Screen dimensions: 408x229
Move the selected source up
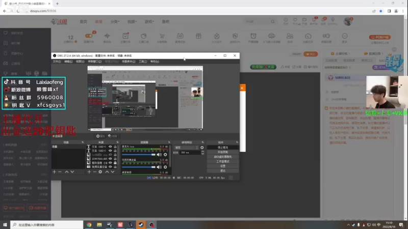[x=107, y=172]
